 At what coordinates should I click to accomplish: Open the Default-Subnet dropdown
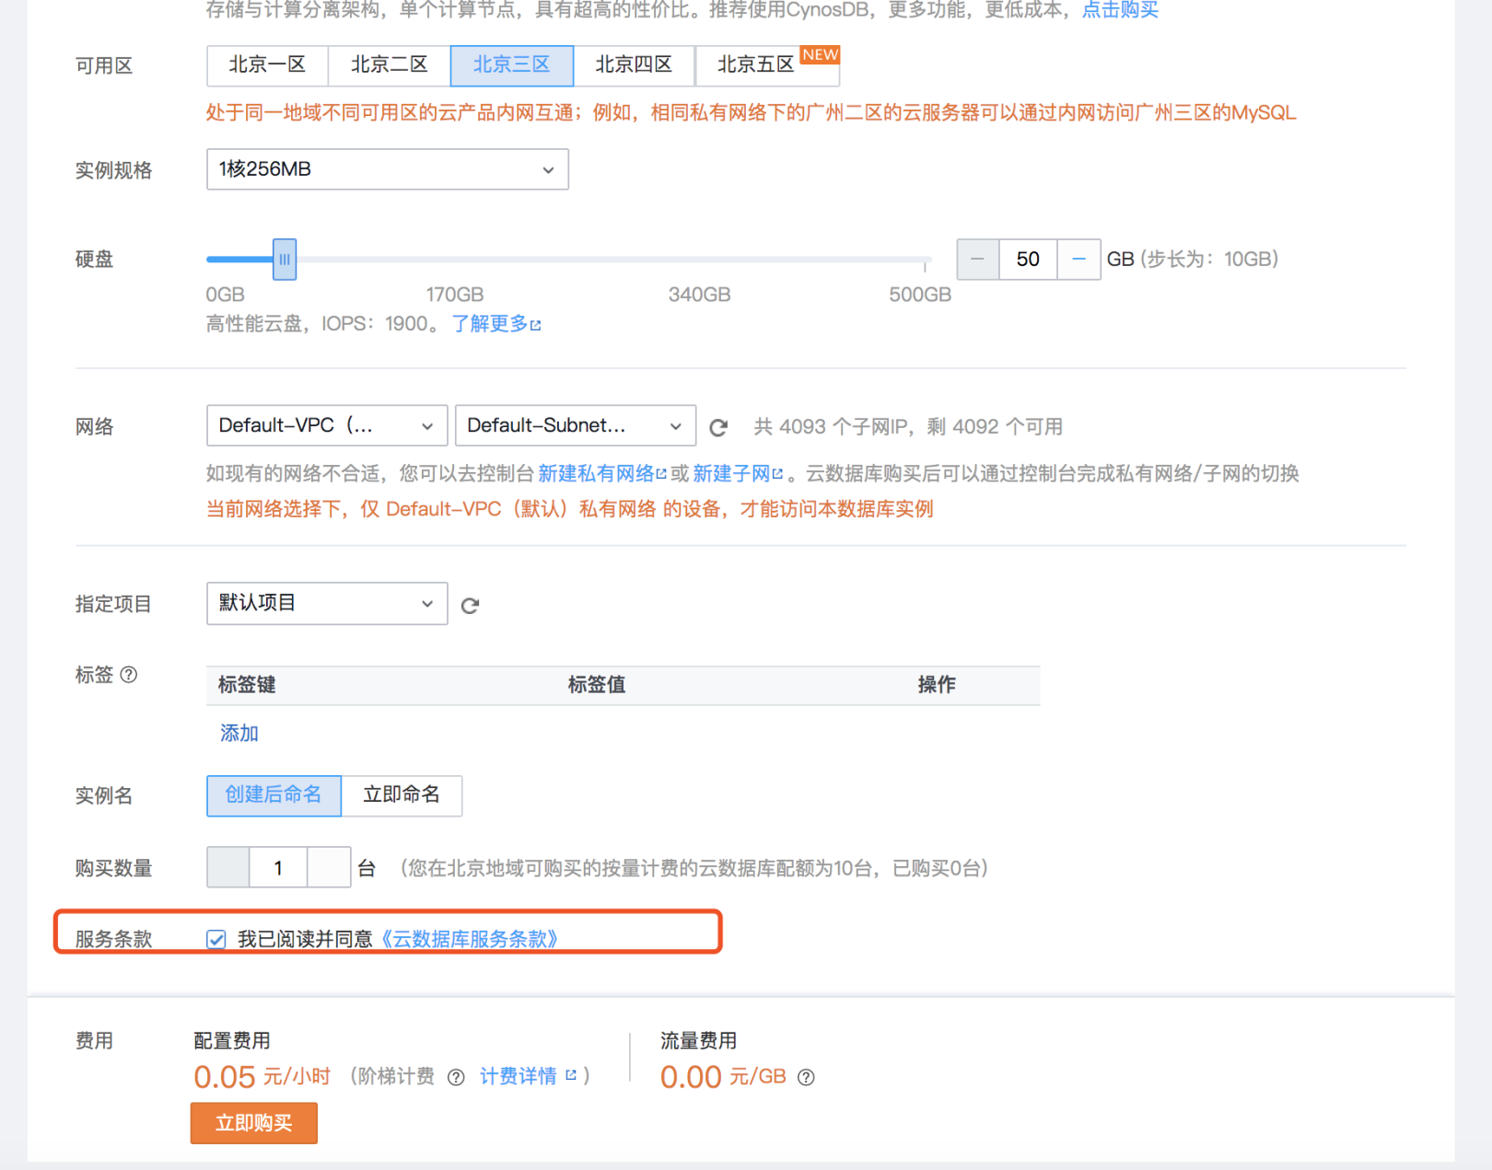pyautogui.click(x=575, y=426)
